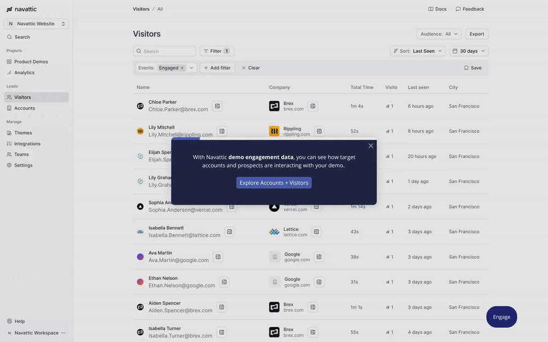Open the Audience dropdown
This screenshot has width=548, height=342.
pyautogui.click(x=438, y=34)
